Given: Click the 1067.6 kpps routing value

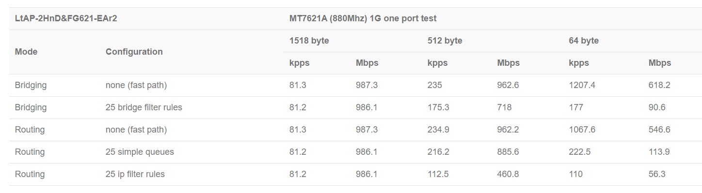Looking at the screenshot, I should pyautogui.click(x=582, y=130).
